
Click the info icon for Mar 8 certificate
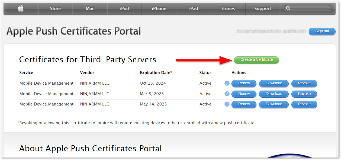pyautogui.click(x=227, y=94)
